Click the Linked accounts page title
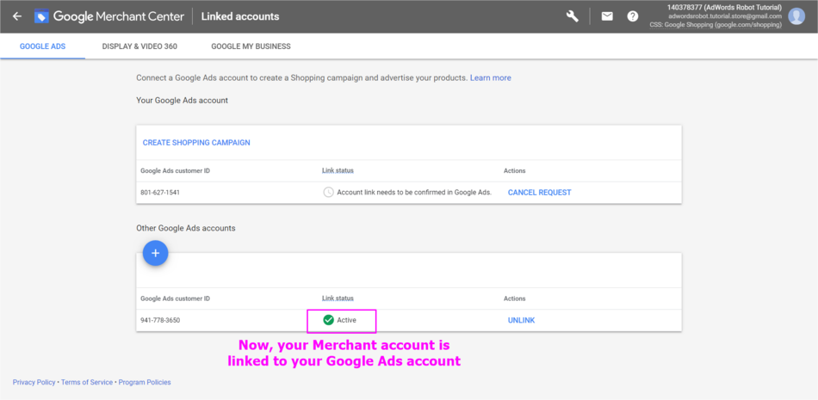 240,16
